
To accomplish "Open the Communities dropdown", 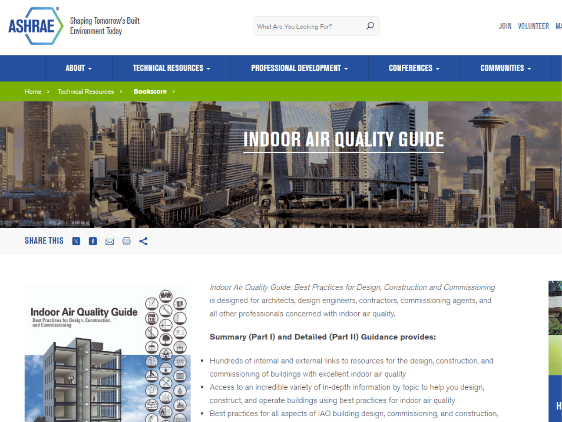I will 506,68.
